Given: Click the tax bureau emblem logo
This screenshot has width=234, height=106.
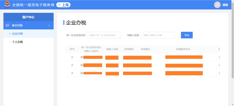Looking at the screenshot, I should point(7,5).
